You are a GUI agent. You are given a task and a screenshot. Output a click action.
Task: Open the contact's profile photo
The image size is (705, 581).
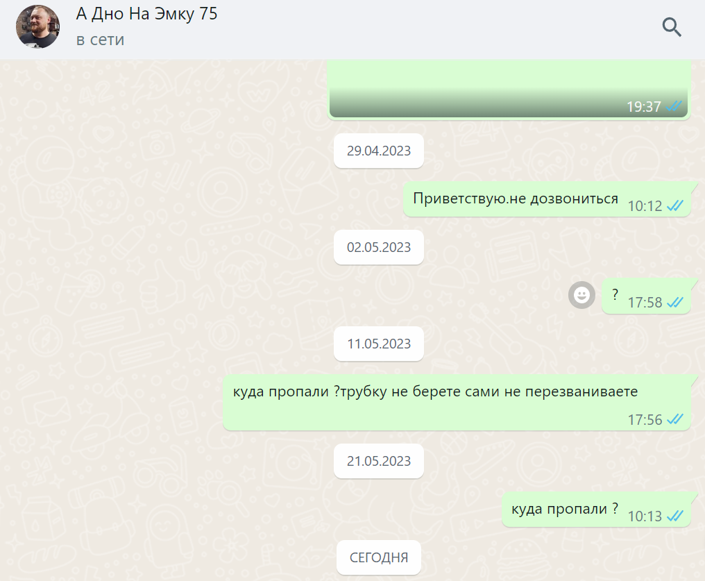pos(37,27)
